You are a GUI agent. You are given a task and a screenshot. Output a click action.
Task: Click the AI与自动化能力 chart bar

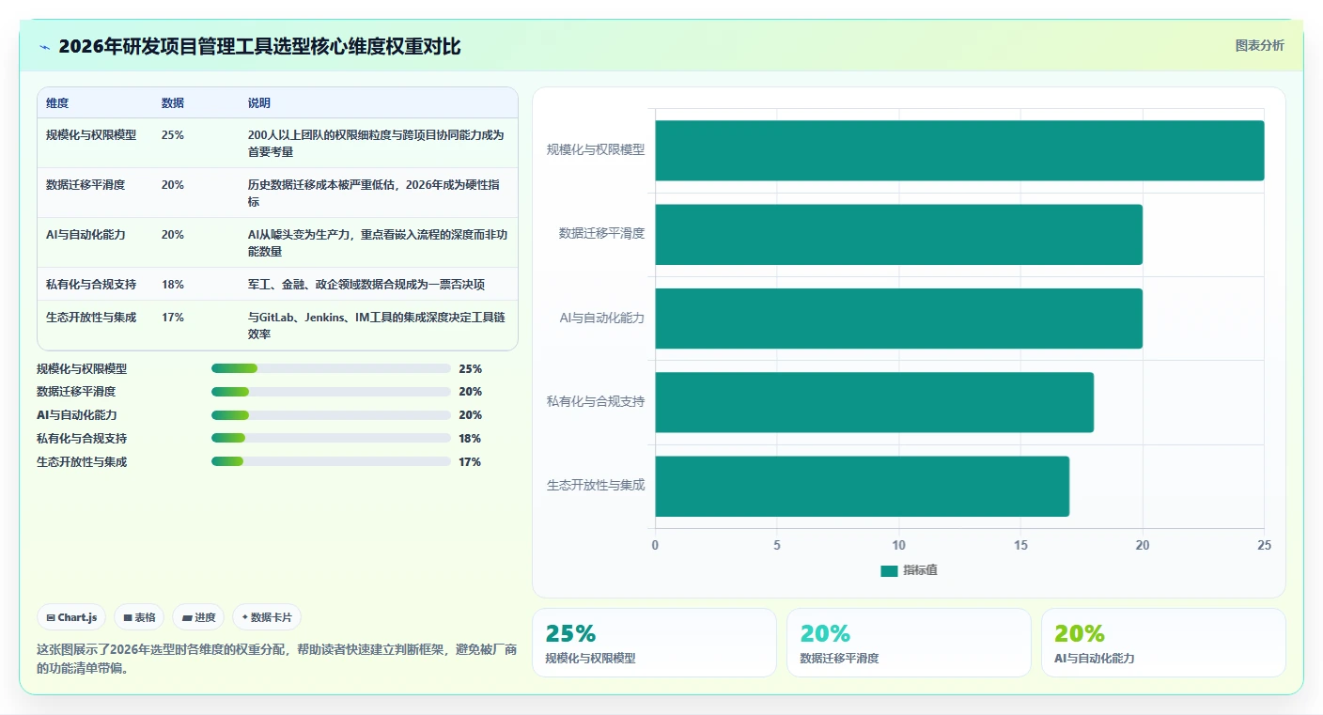click(898, 319)
